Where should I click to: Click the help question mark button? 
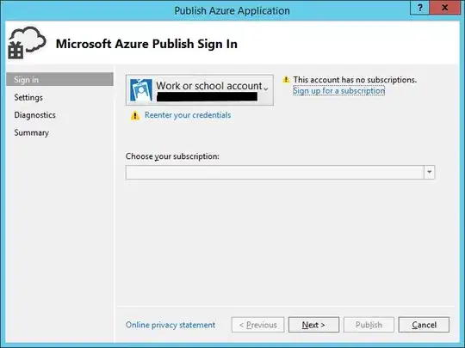click(x=420, y=8)
